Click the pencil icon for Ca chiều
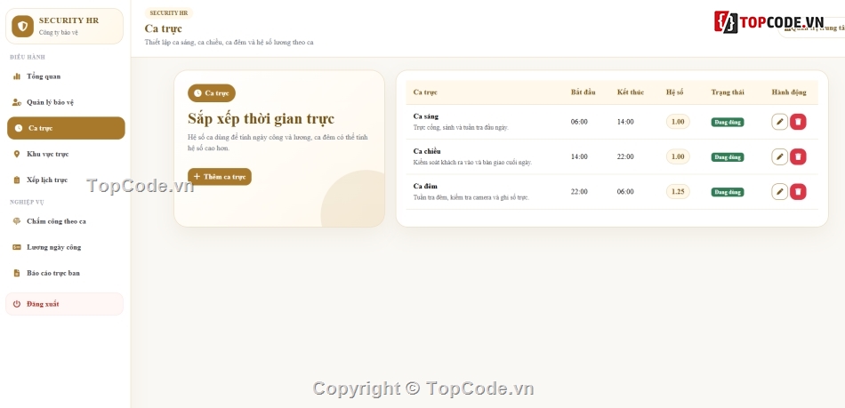This screenshot has width=845, height=408. 779,156
